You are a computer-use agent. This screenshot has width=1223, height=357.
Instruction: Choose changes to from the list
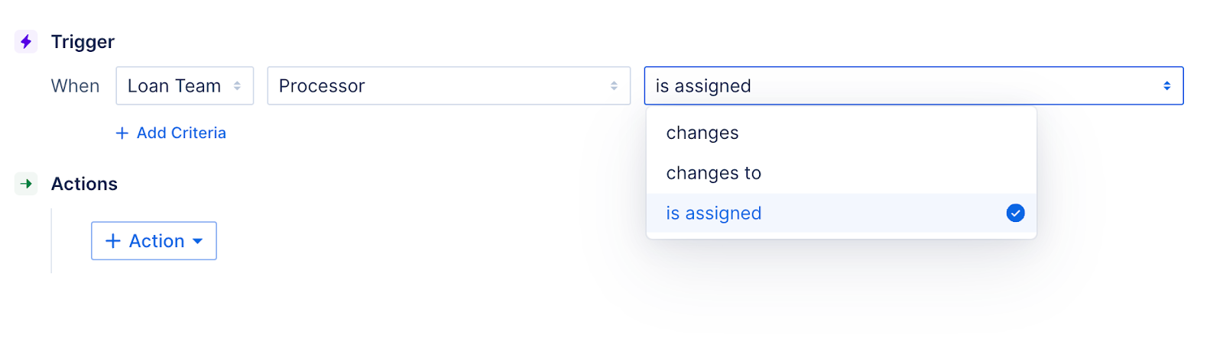713,173
